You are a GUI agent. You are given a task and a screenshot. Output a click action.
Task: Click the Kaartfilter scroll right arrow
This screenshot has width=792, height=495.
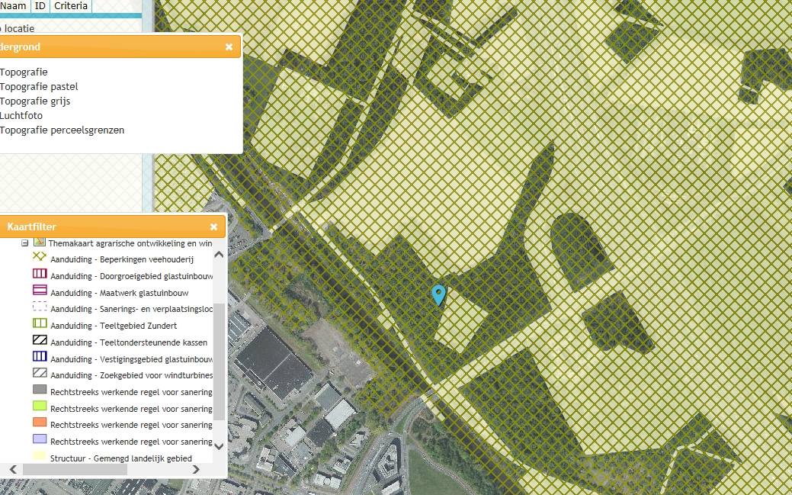196,470
